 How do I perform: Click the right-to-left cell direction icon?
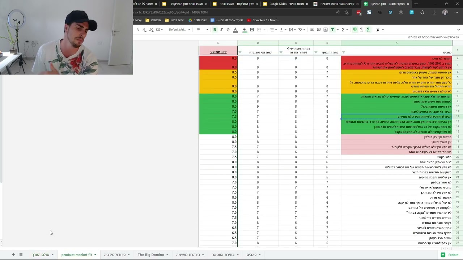coord(368,30)
